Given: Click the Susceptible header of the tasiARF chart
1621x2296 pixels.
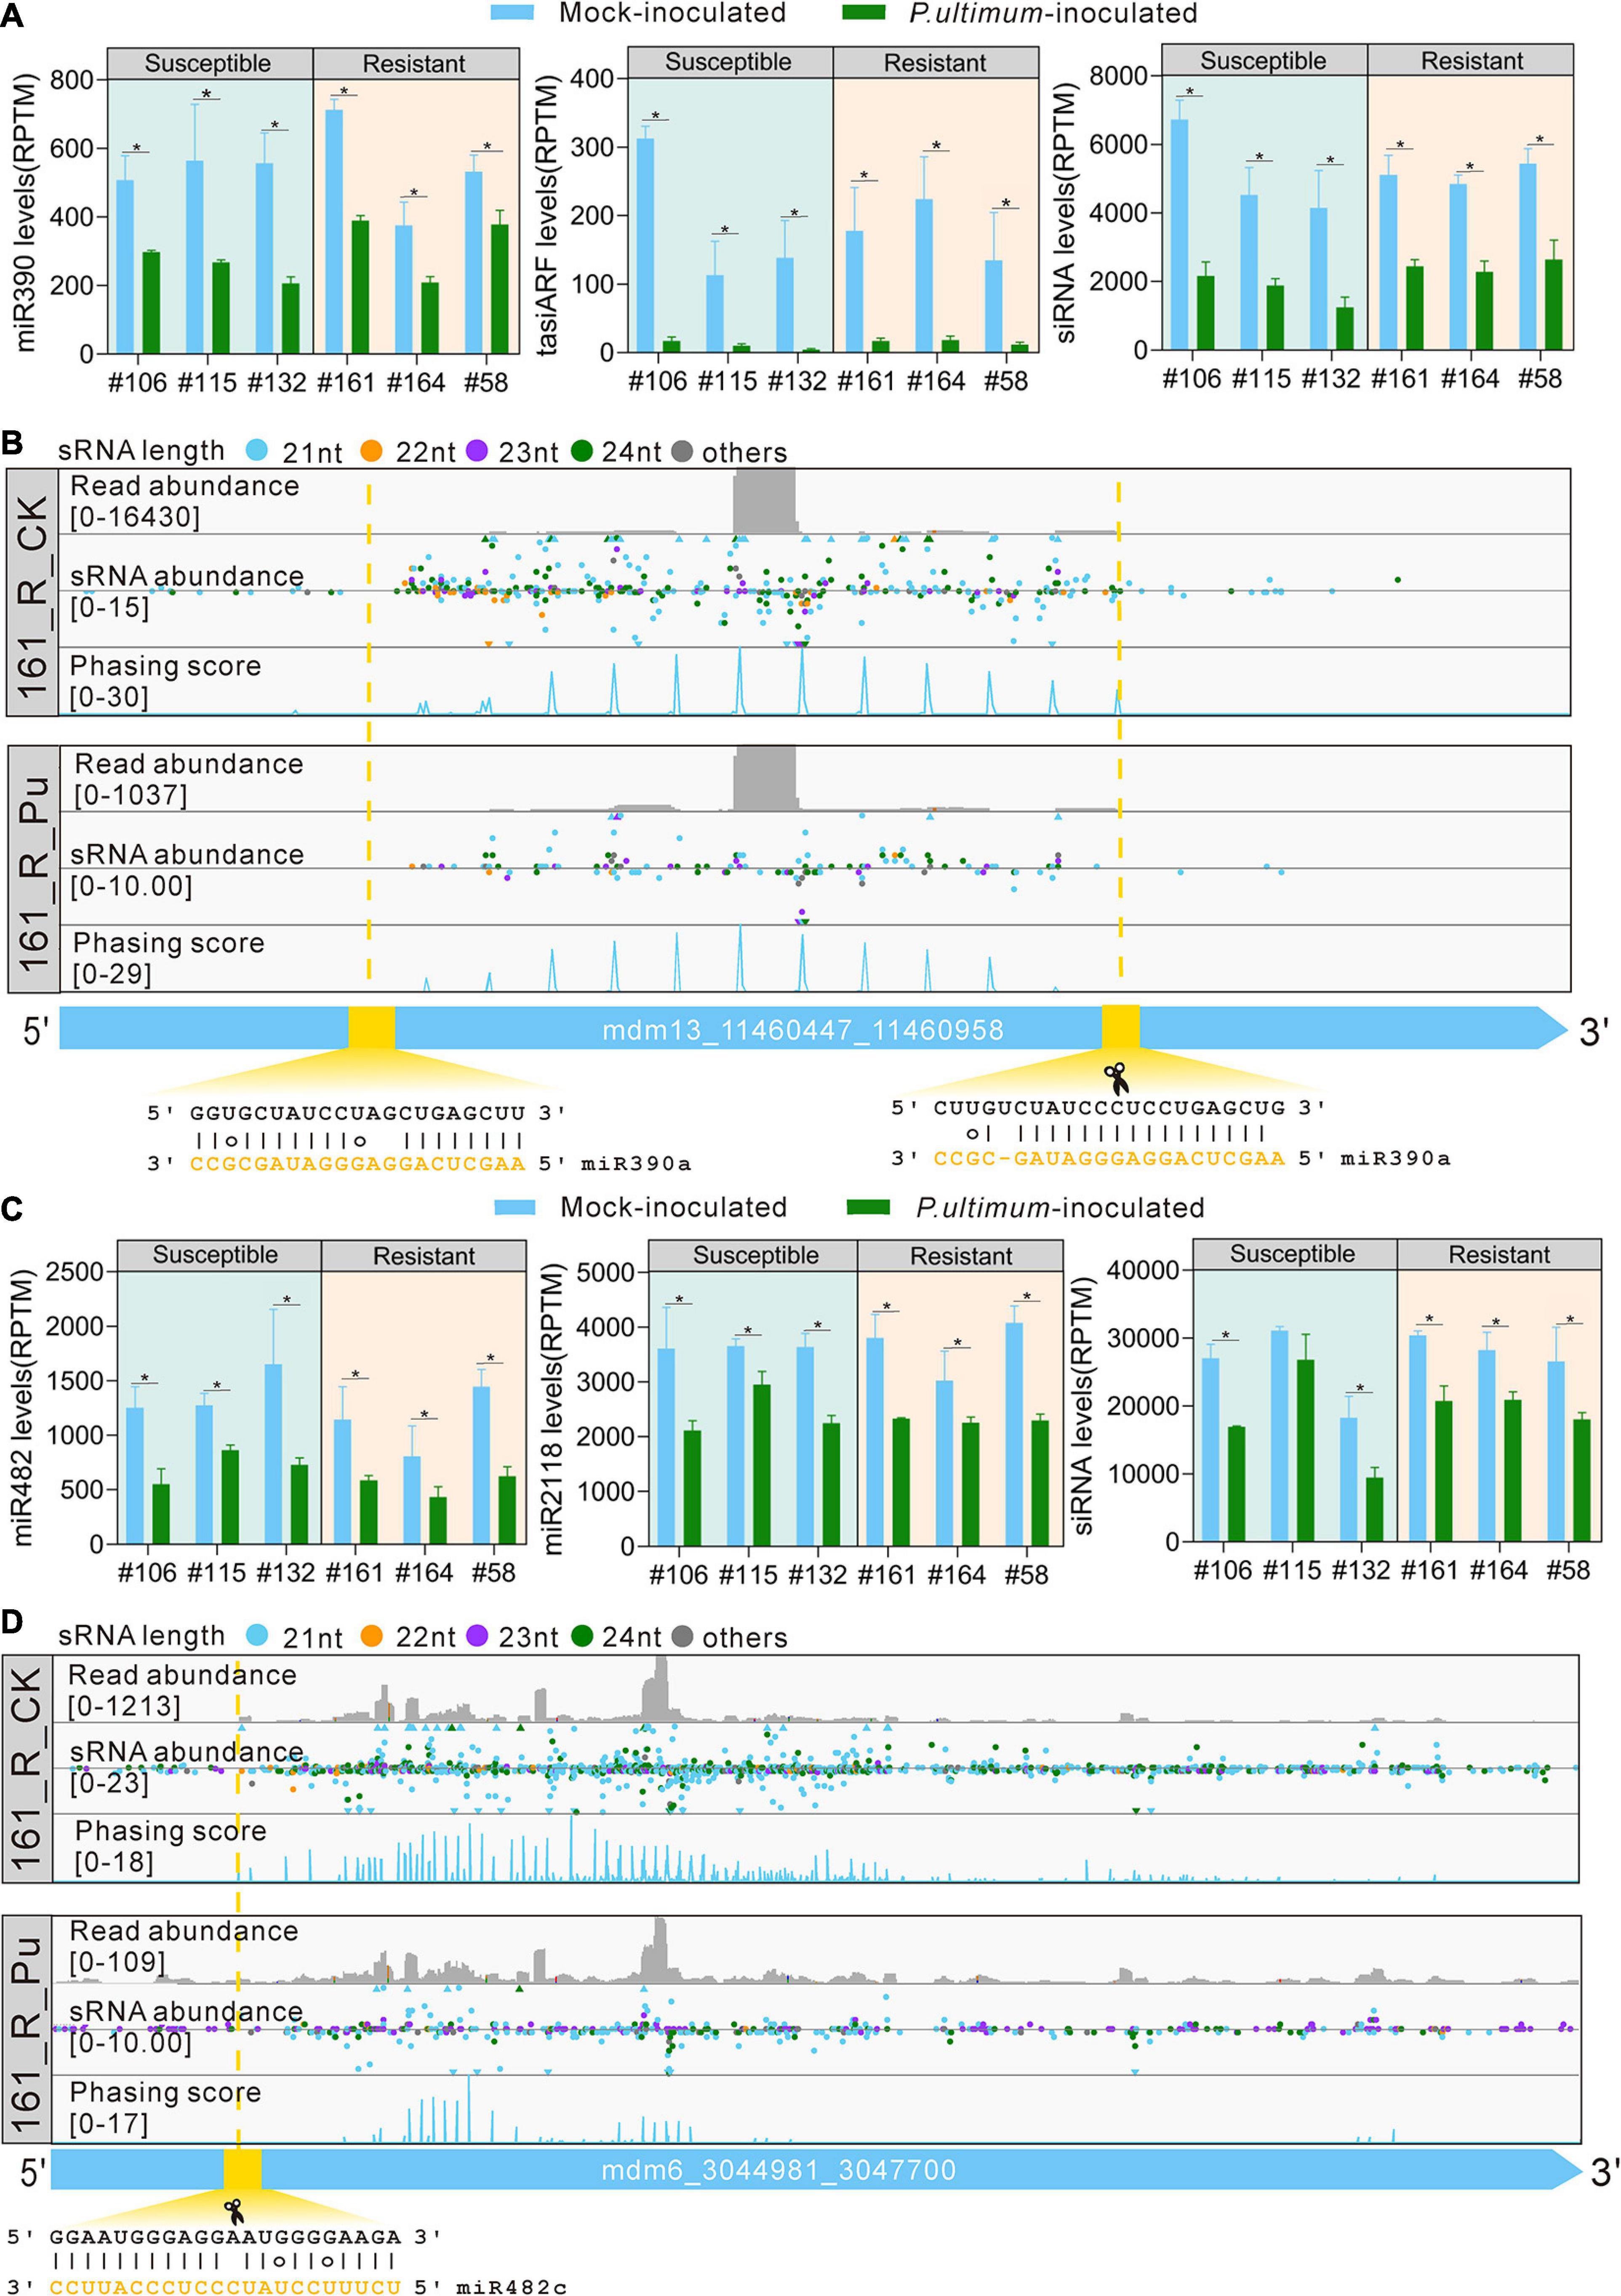Looking at the screenshot, I should (x=730, y=62).
